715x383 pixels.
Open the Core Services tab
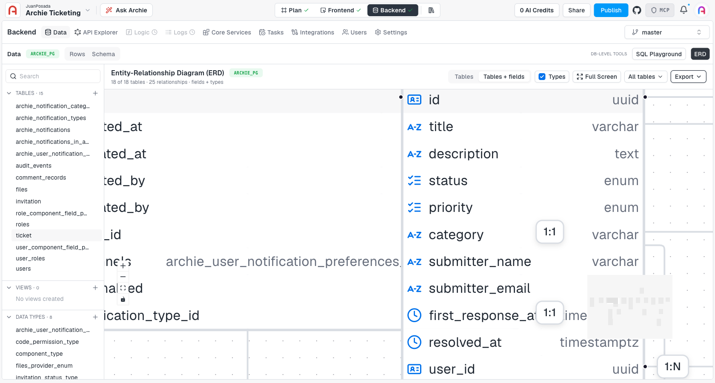point(227,32)
